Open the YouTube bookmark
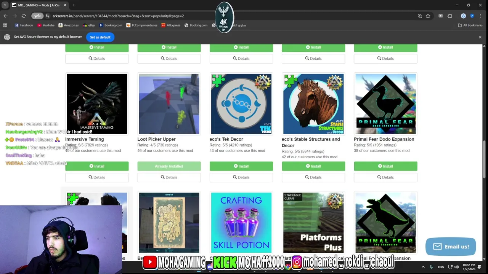Screen dimensions: 488x274 tap(46, 25)
